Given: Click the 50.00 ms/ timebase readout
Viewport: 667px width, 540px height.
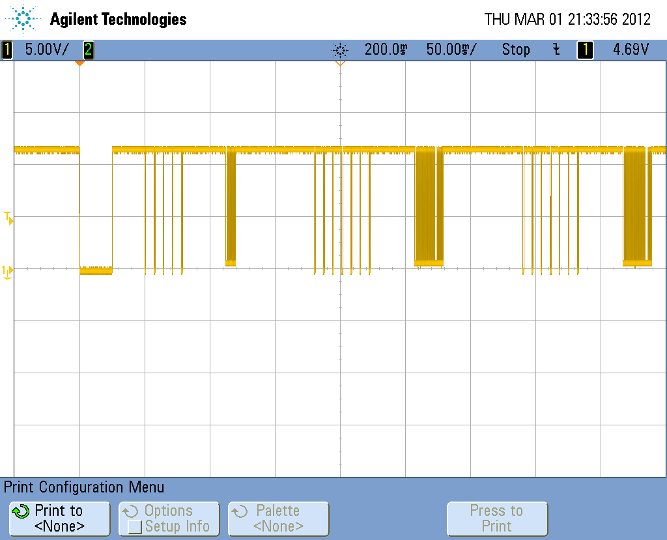Looking at the screenshot, I should click(x=451, y=50).
